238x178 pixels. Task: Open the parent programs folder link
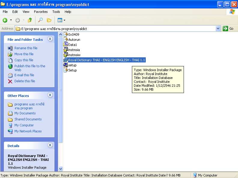pyautogui.click(x=29, y=106)
